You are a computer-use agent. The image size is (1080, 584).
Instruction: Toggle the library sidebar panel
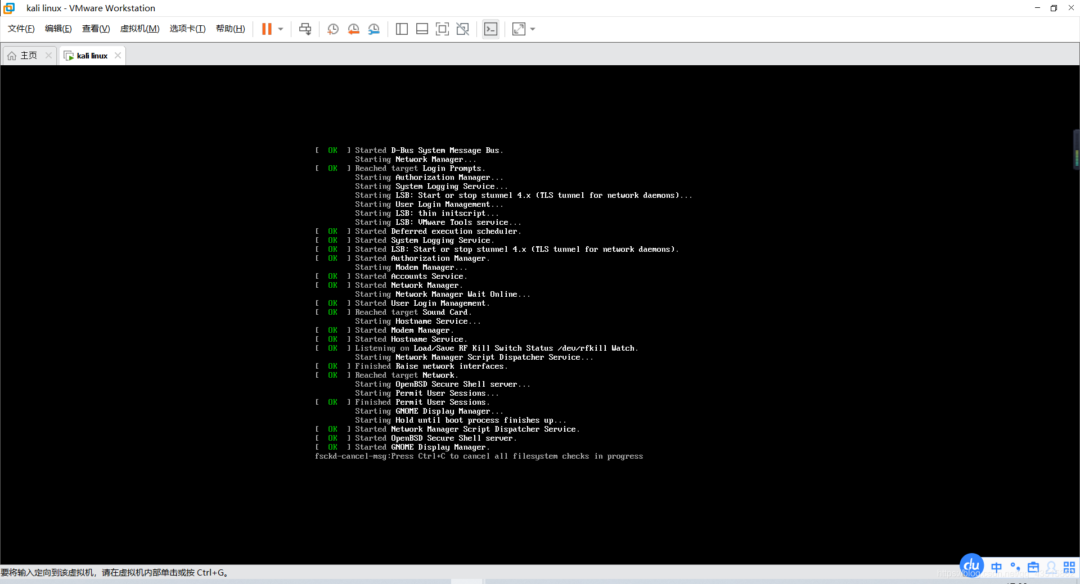pos(402,29)
